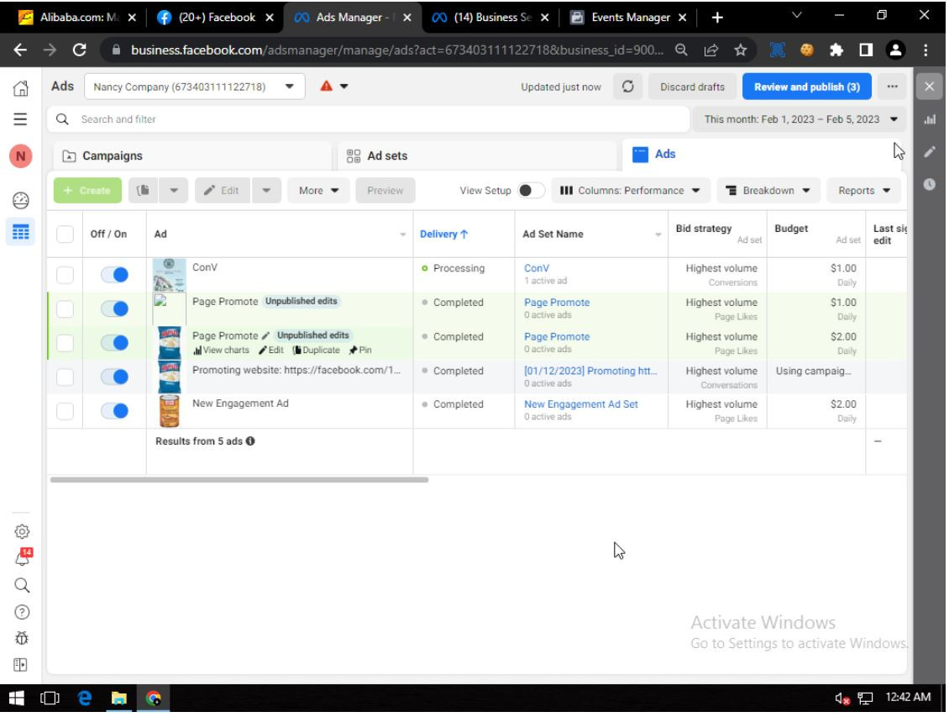Image resolution: width=949 pixels, height=717 pixels.
Task: Click the horizontal scrollbar under the table
Action: tap(240, 482)
